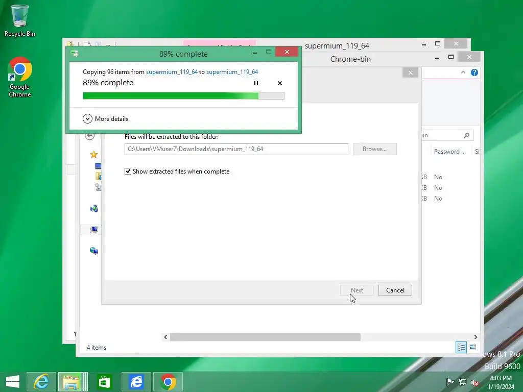The image size is (523, 392).
Task: Click the magnifier search icon
Action: (467, 135)
